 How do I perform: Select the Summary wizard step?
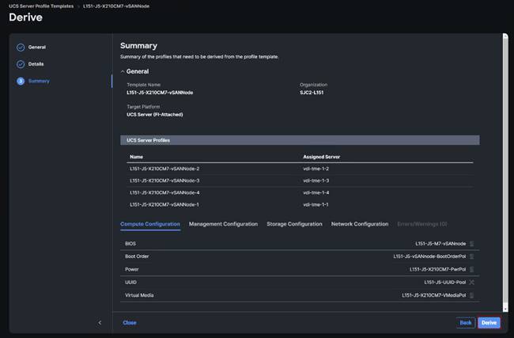point(39,81)
